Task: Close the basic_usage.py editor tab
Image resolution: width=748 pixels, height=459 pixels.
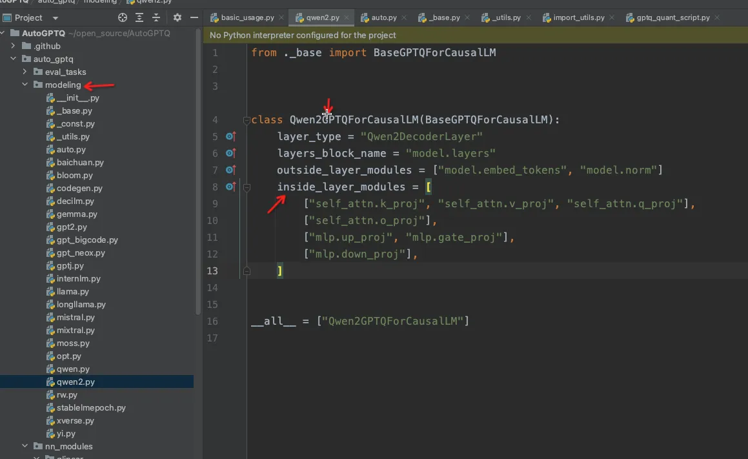Action: [281, 18]
